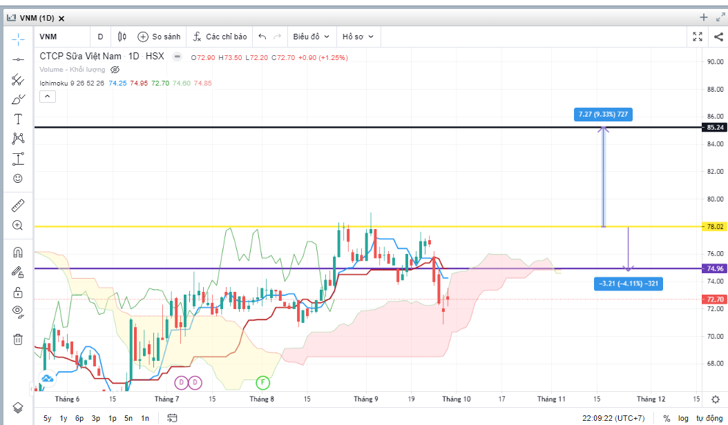Open Các chỉ báo indicators menu

[220, 37]
